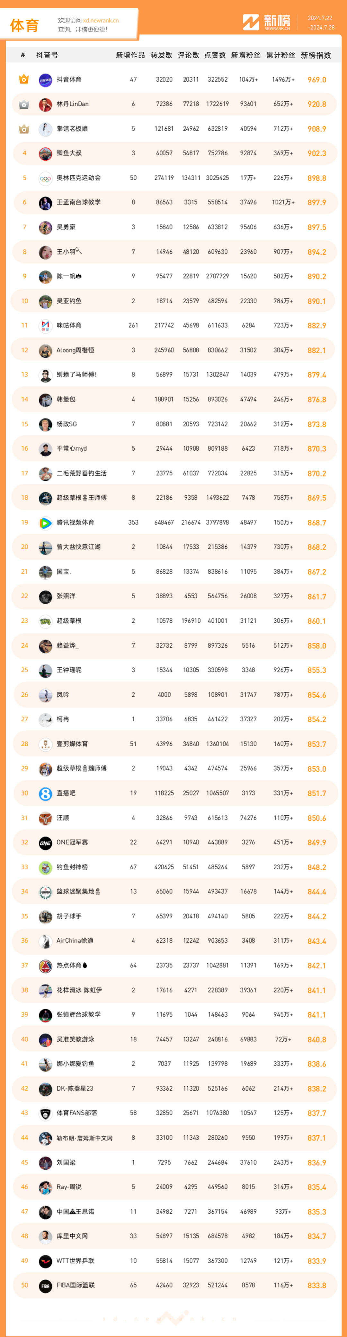
Task: Click 抖音体育 index score 969.0
Action: (316, 80)
